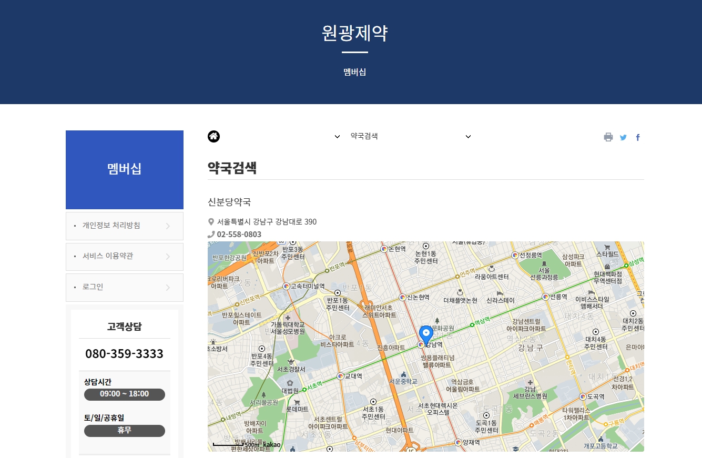Click the 서운중학교 label on map

[403, 381]
